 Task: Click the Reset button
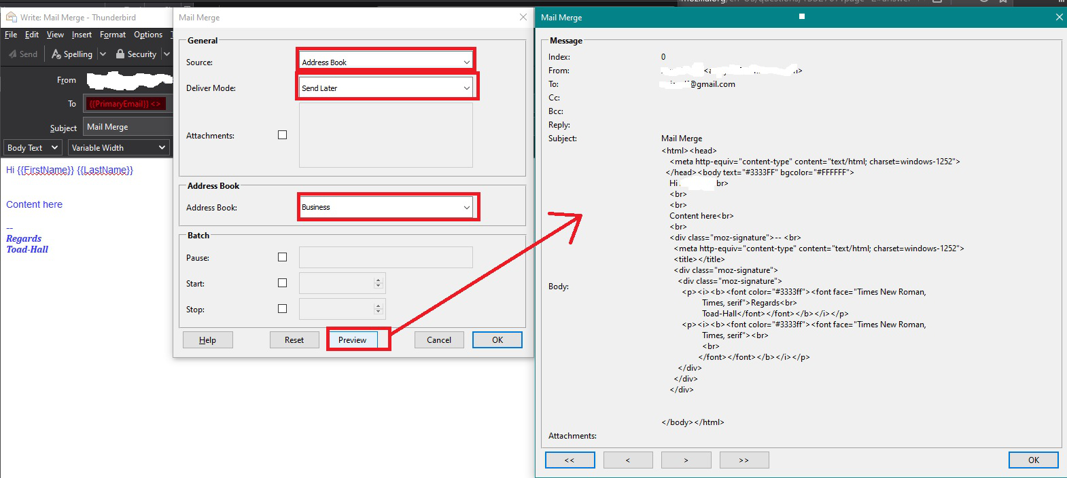pos(294,340)
